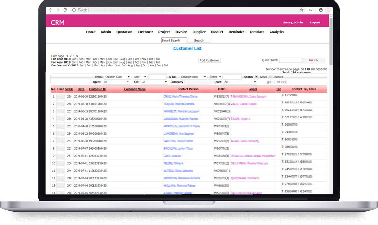
Task: Click the browser reload icon
Action: point(64,10)
